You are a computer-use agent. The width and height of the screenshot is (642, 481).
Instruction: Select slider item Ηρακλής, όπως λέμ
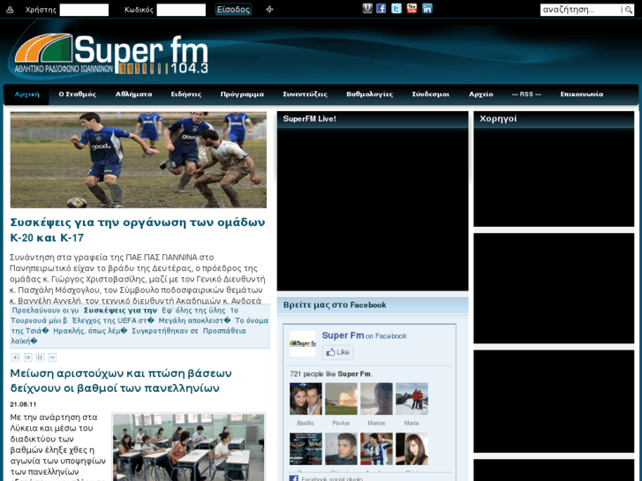click(90, 331)
